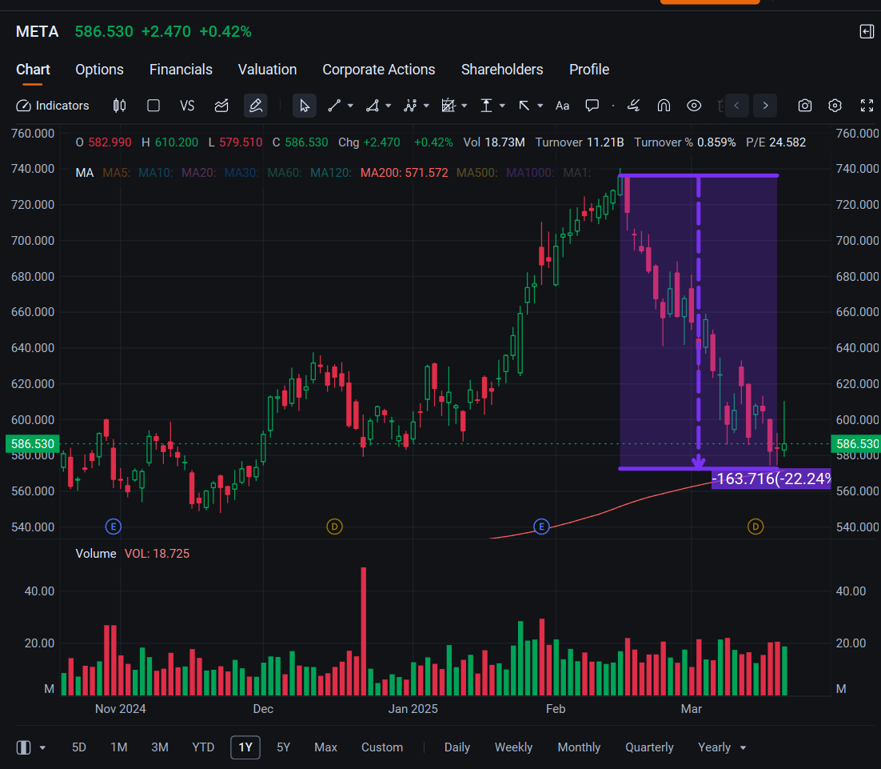
Task: Toggle the magnet snap mode
Action: (x=664, y=106)
